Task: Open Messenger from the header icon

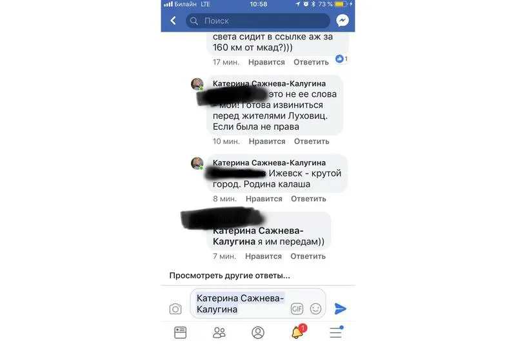Action: pos(342,21)
